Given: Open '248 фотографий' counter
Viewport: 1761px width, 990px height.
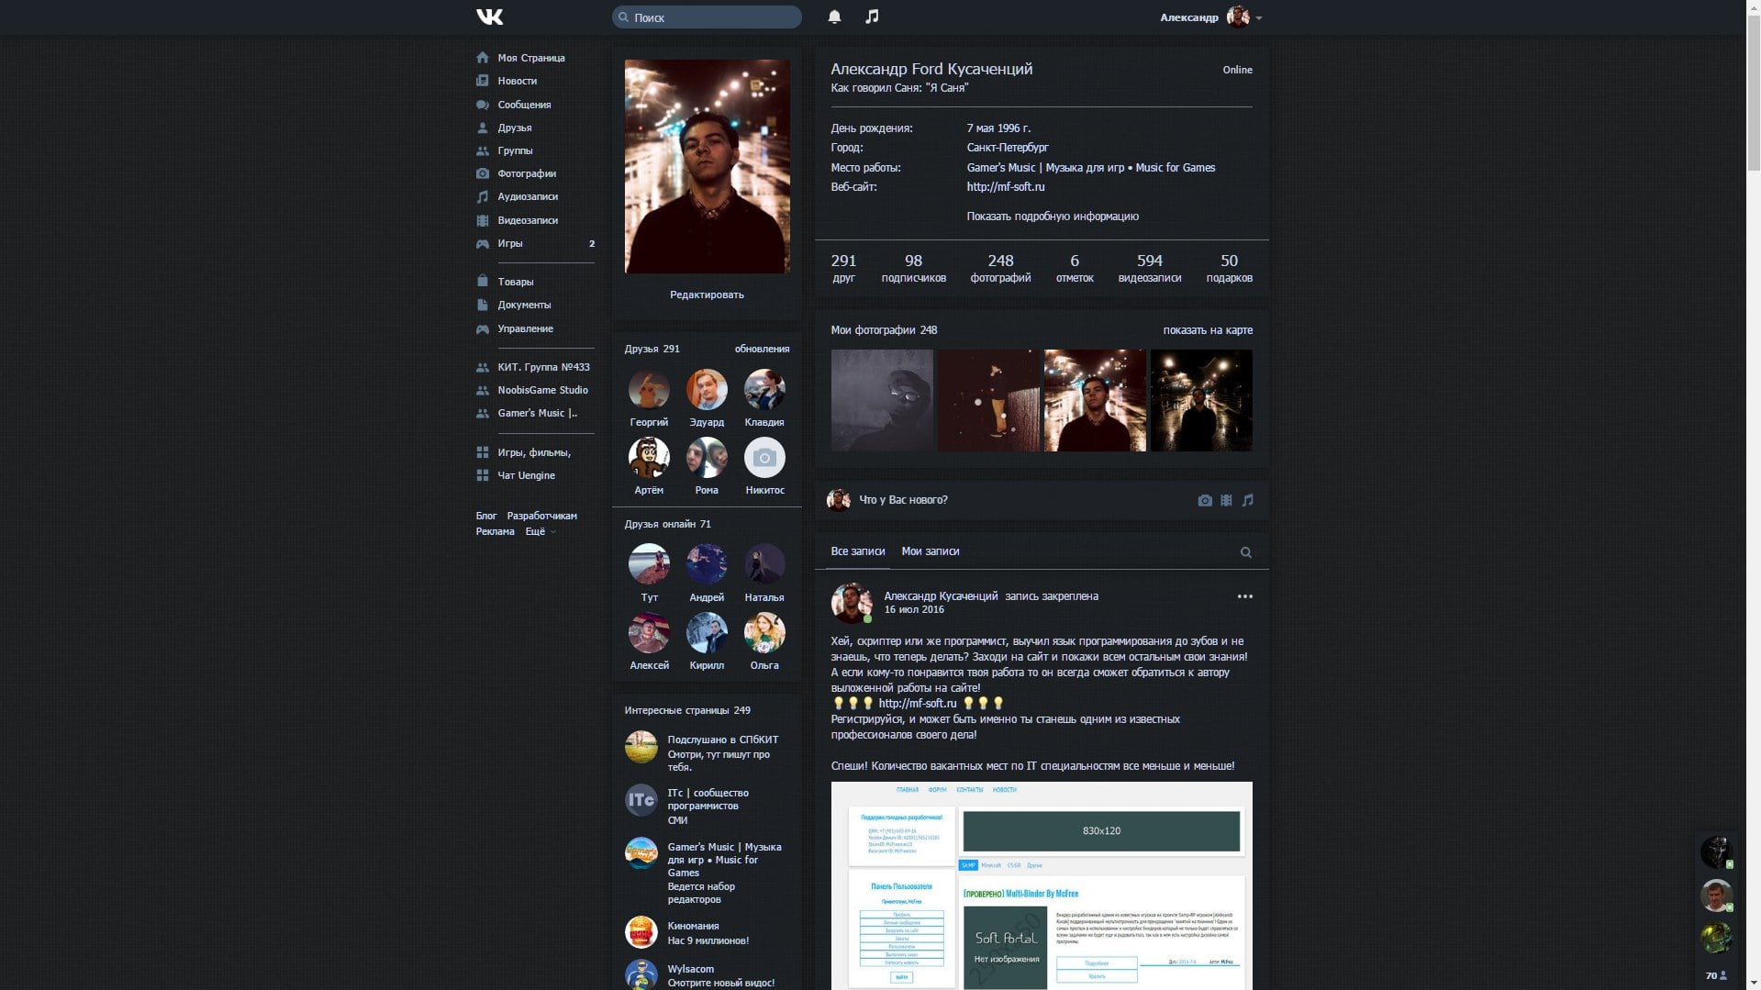Looking at the screenshot, I should 1000,268.
